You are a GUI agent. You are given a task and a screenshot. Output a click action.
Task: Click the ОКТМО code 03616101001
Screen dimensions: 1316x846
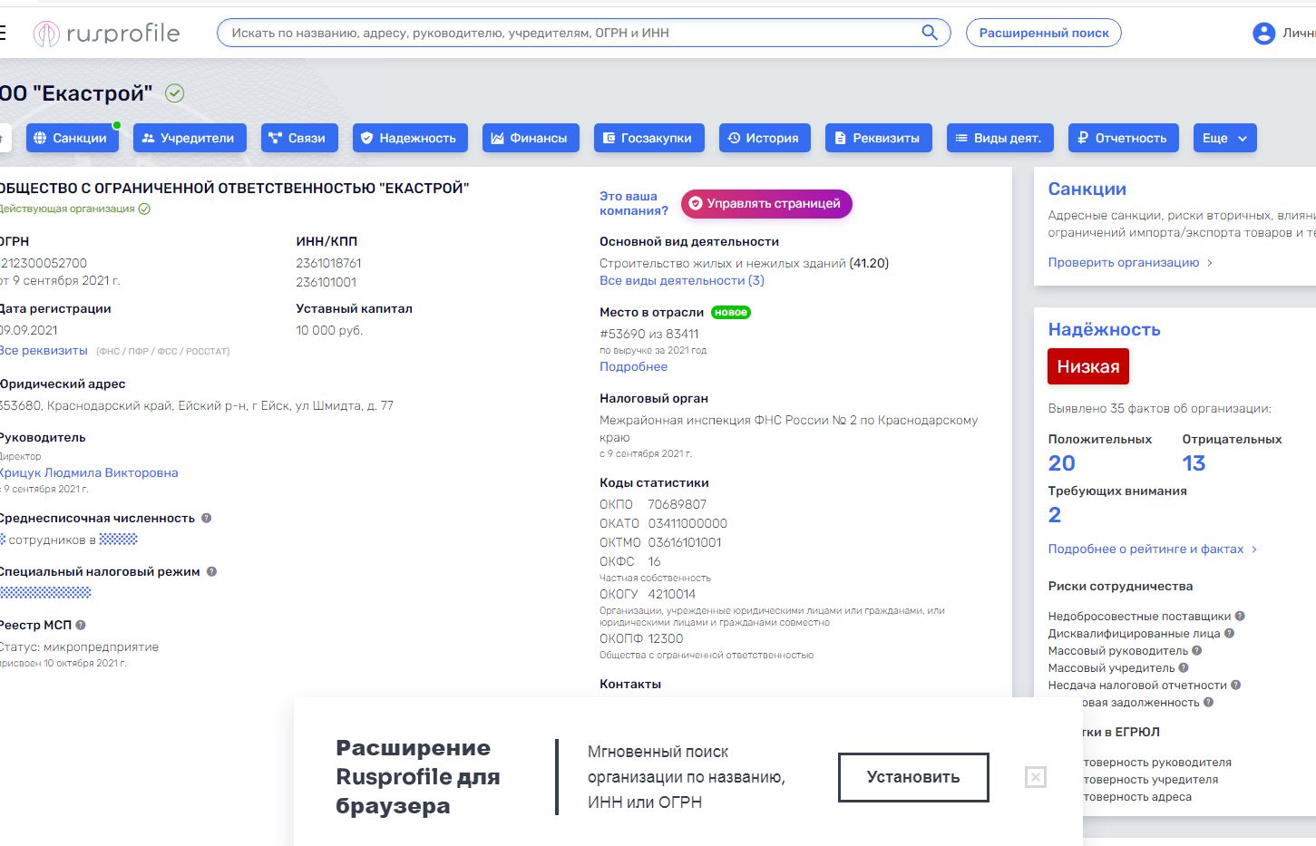pos(685,542)
